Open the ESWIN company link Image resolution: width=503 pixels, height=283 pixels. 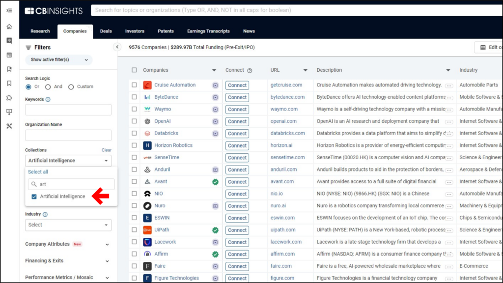click(x=162, y=218)
